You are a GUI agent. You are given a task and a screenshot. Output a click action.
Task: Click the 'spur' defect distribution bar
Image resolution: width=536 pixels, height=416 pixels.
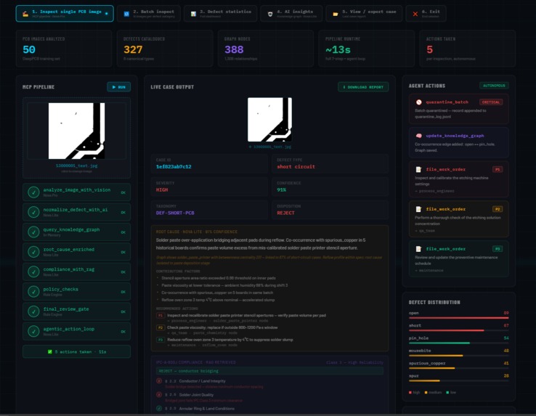pos(459,380)
